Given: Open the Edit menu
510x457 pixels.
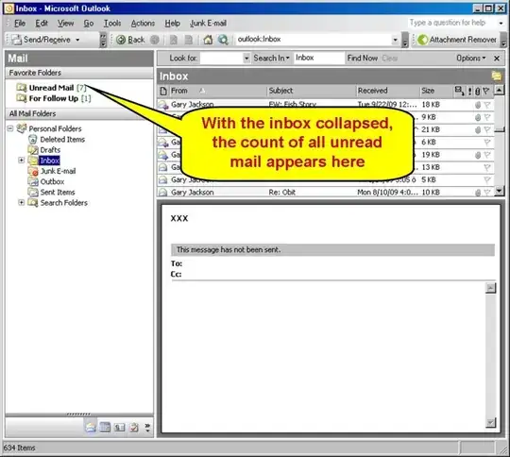Looking at the screenshot, I should click(42, 23).
